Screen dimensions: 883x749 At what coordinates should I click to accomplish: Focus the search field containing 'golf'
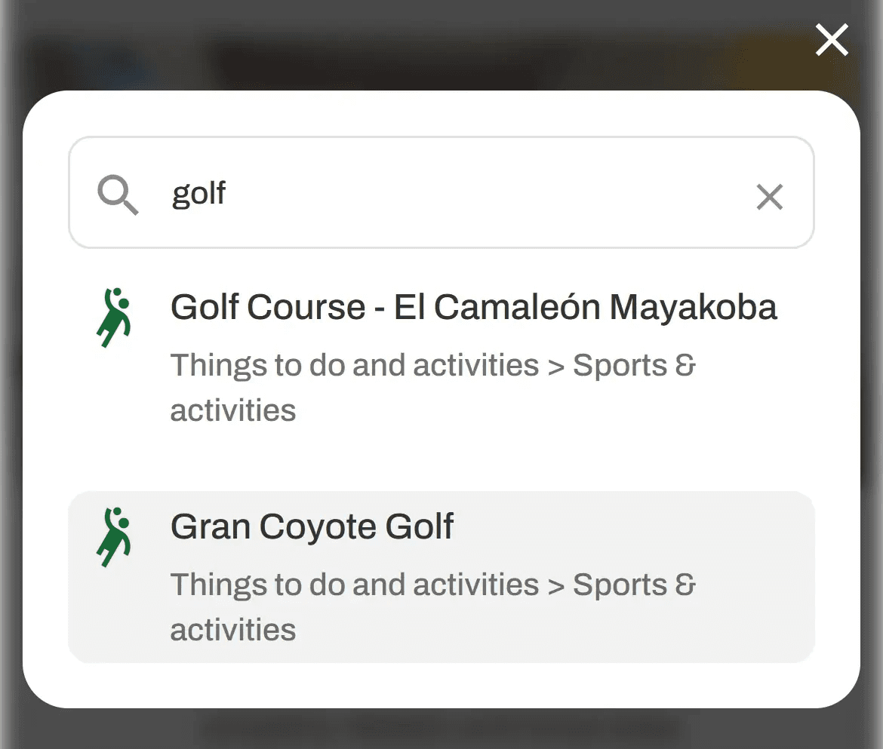[x=441, y=192]
